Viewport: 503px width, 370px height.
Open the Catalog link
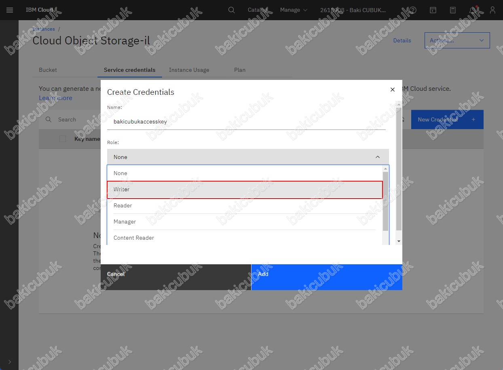[x=258, y=10]
